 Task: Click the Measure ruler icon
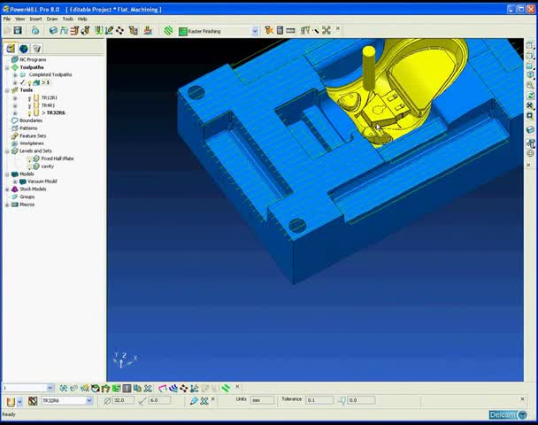tap(290, 31)
